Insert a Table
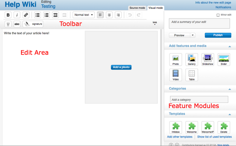The height and width of the screenshot is (146, 236). 192,75
